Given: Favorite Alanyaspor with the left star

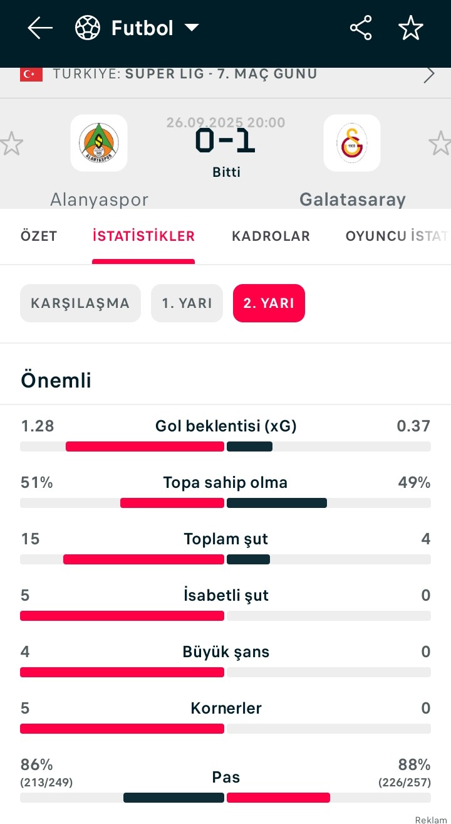Looking at the screenshot, I should coord(11,144).
